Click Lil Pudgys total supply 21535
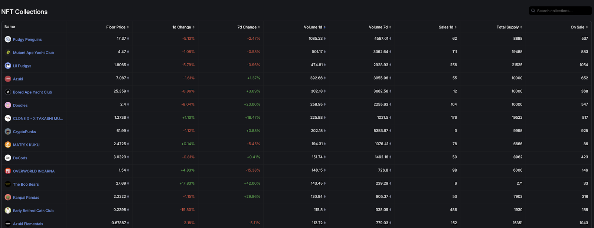This screenshot has height=228, width=594. (x=517, y=65)
